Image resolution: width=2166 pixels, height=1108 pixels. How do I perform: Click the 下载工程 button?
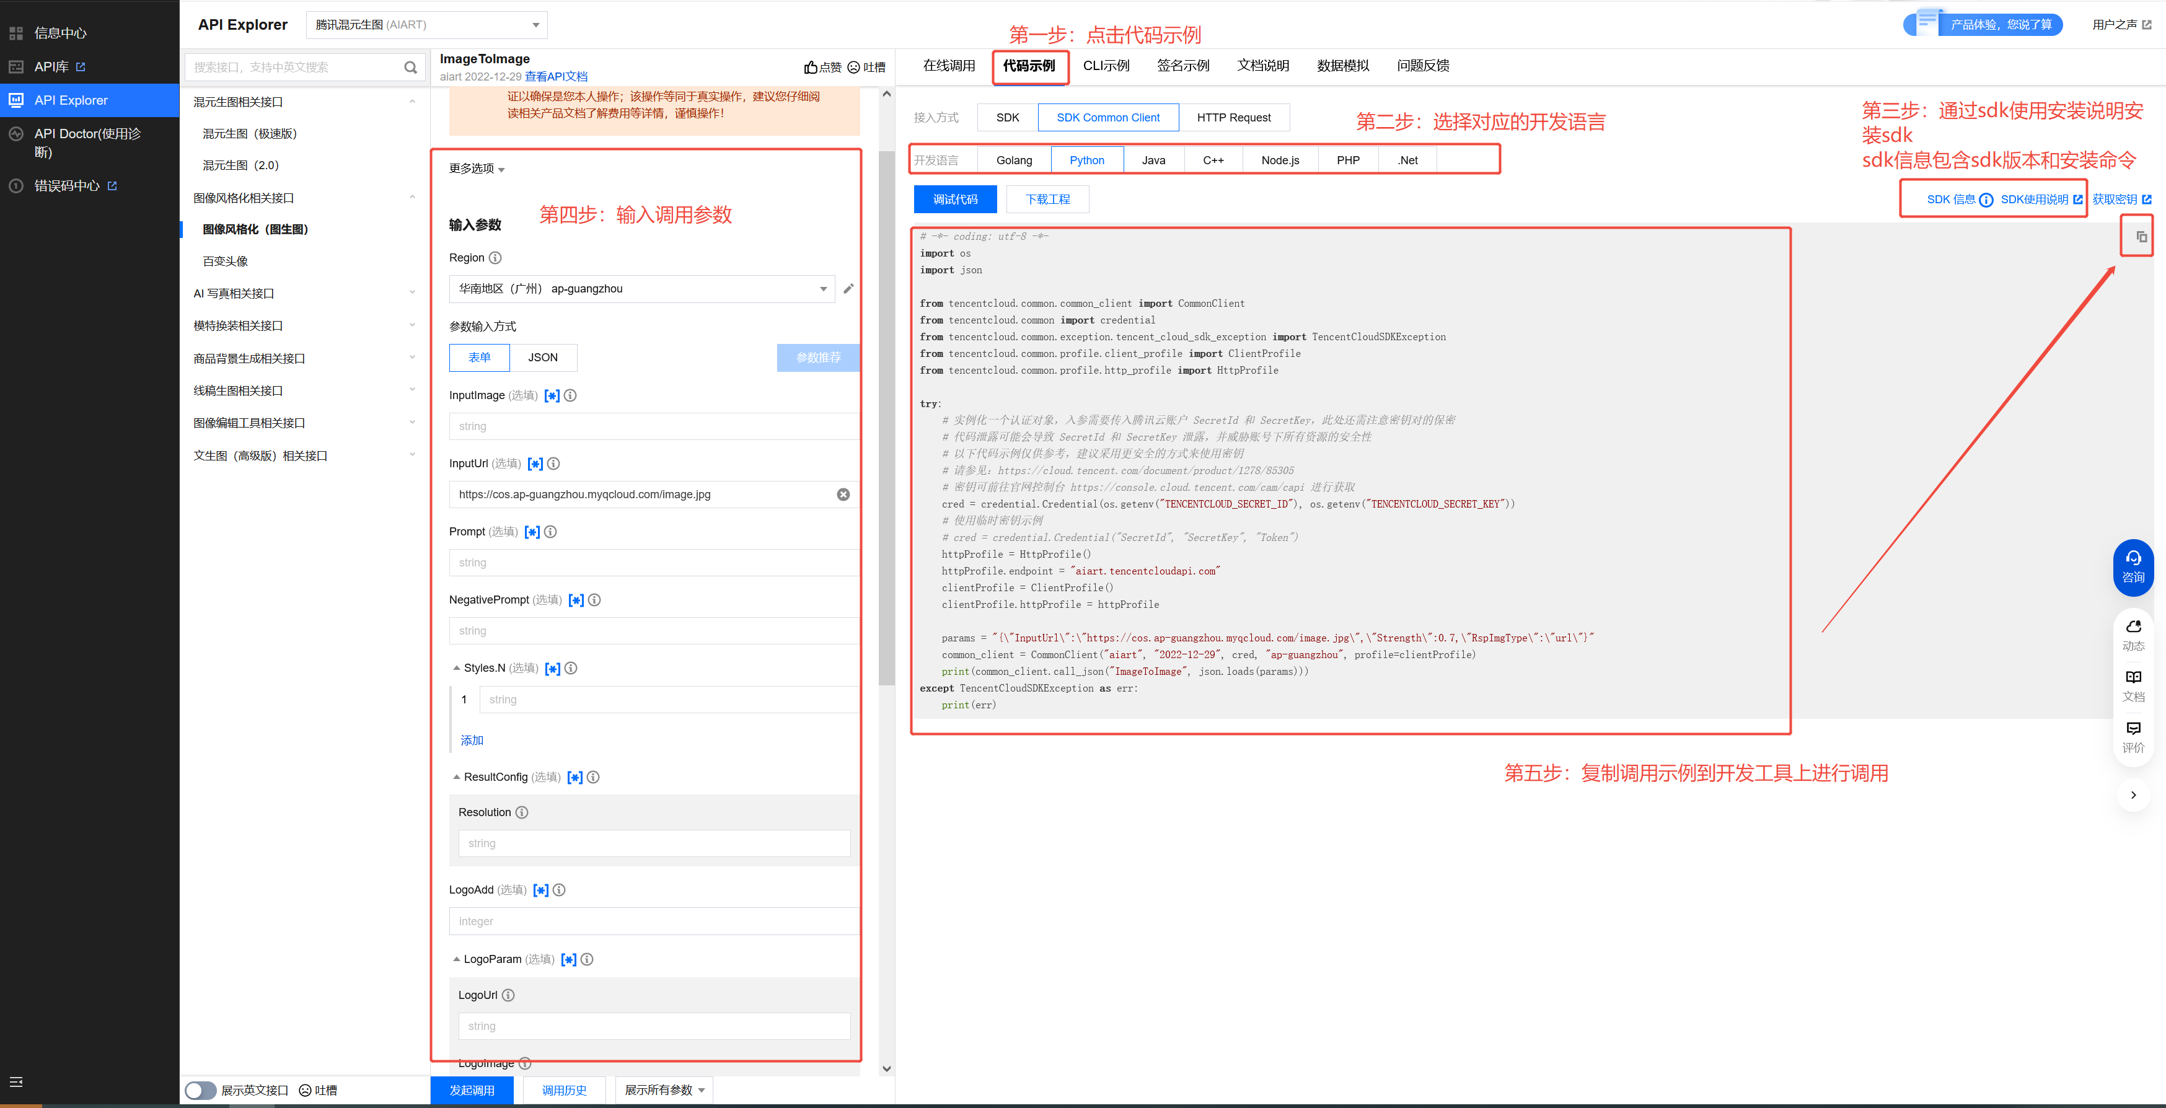pos(1048,200)
